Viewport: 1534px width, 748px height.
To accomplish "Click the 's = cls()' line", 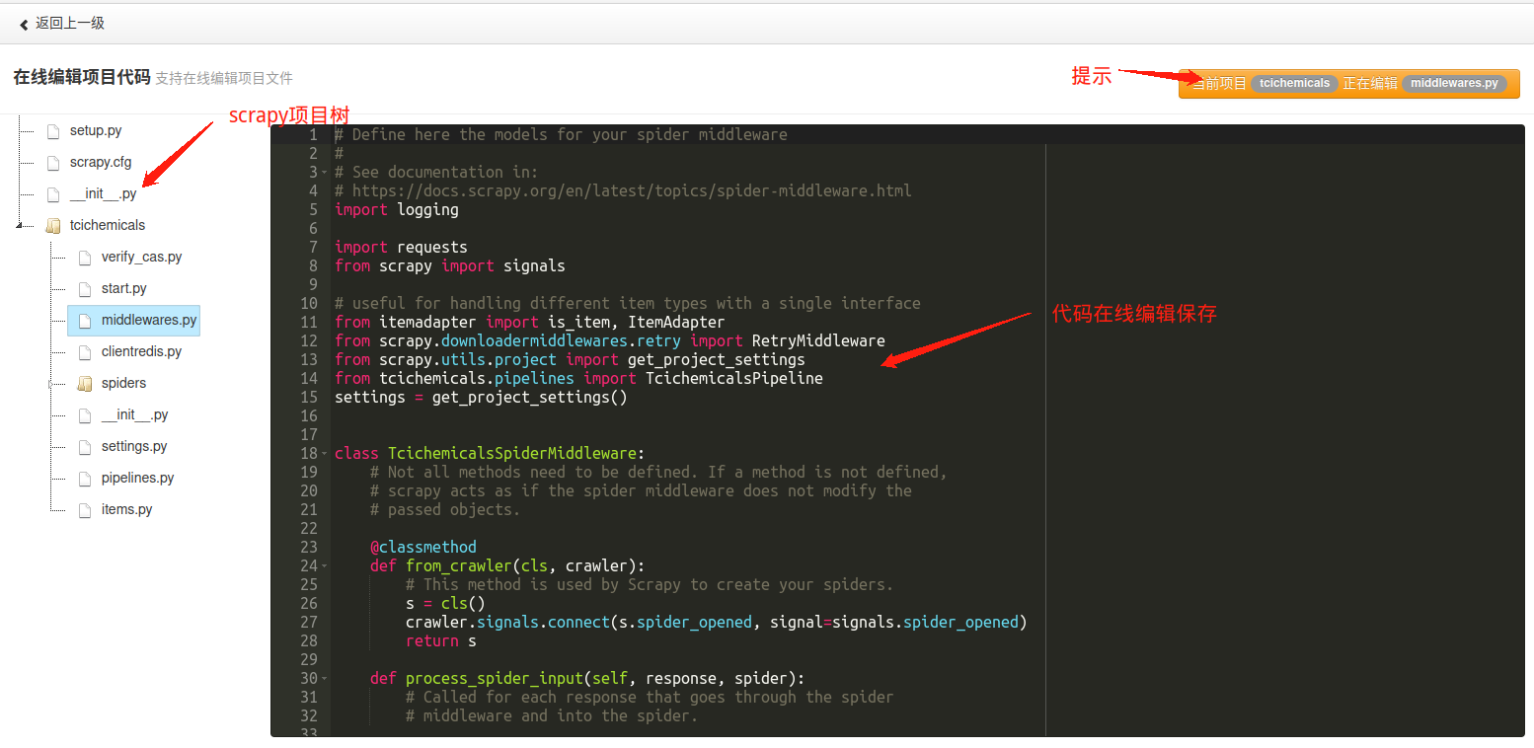I will point(445,603).
